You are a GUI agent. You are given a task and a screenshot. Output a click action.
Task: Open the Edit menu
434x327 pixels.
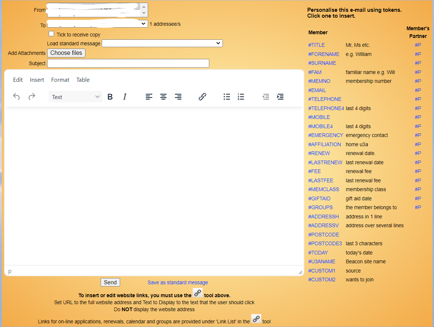18,80
